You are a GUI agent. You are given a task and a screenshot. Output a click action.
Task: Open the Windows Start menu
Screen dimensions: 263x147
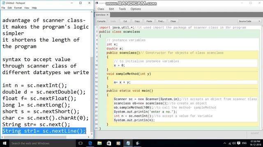tap(5, 143)
